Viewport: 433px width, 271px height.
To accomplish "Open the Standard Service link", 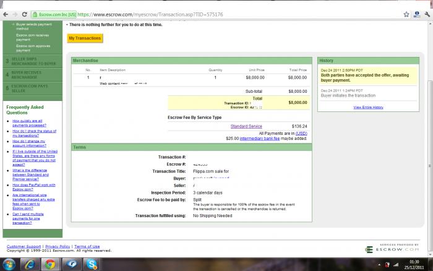I will (246, 126).
